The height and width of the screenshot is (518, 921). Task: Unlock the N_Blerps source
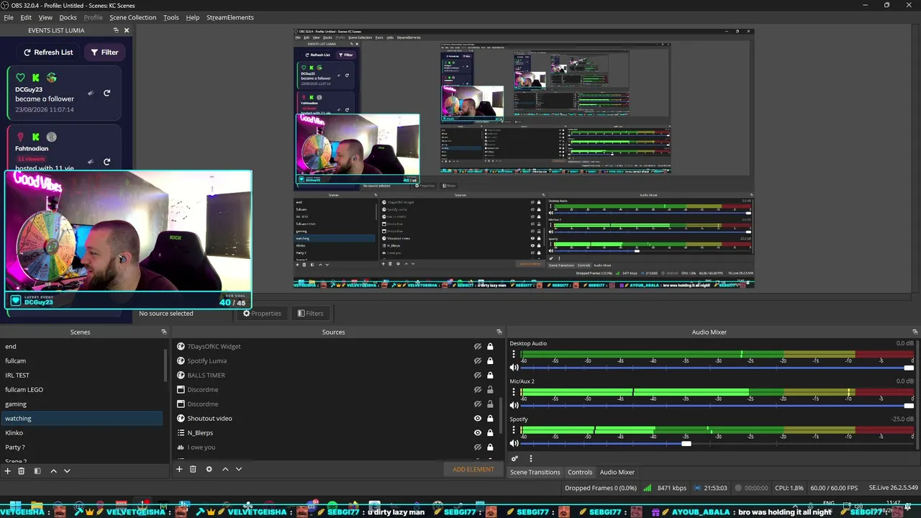490,432
